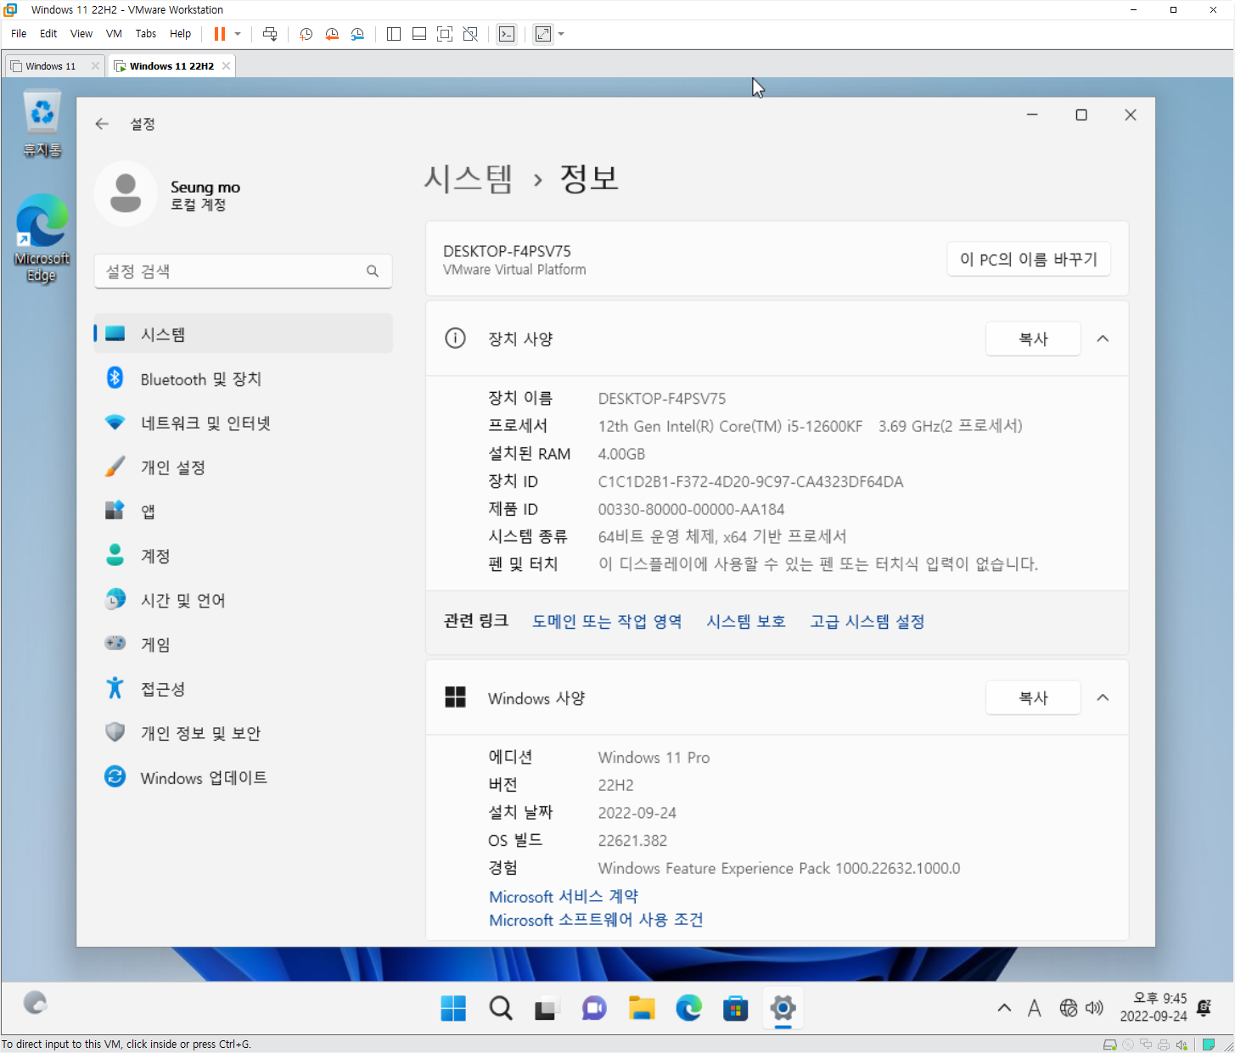This screenshot has width=1235, height=1053.
Task: Open the Help menu
Action: click(180, 34)
